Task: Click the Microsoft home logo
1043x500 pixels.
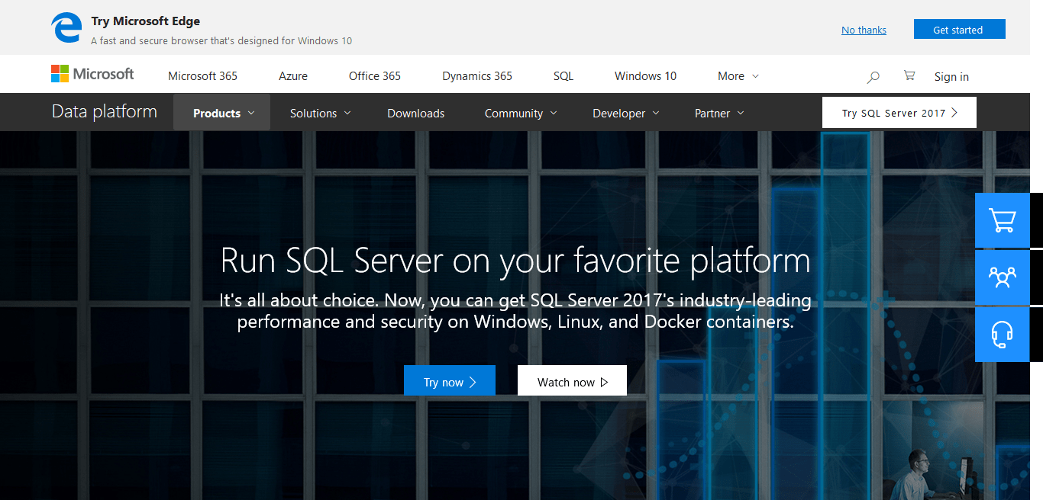Action: (x=92, y=73)
